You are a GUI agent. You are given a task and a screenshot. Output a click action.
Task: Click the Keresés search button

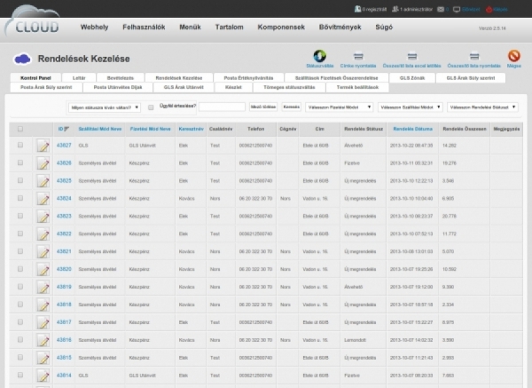click(292, 107)
